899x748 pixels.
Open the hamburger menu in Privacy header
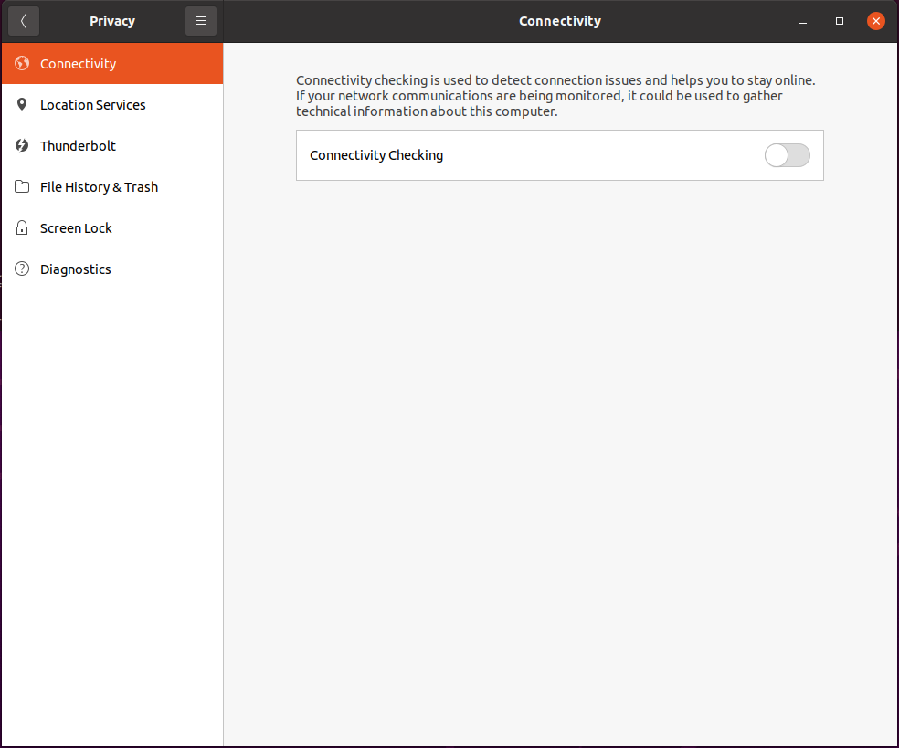pos(201,21)
